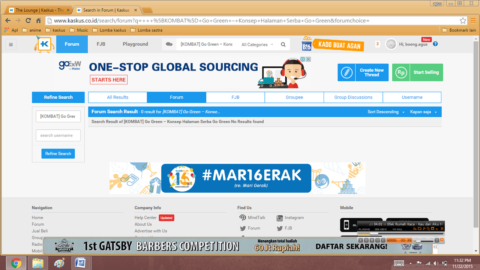Screen dimensions: 480x270
Task: Open the Sort Descending dropdown
Action: pos(386,112)
